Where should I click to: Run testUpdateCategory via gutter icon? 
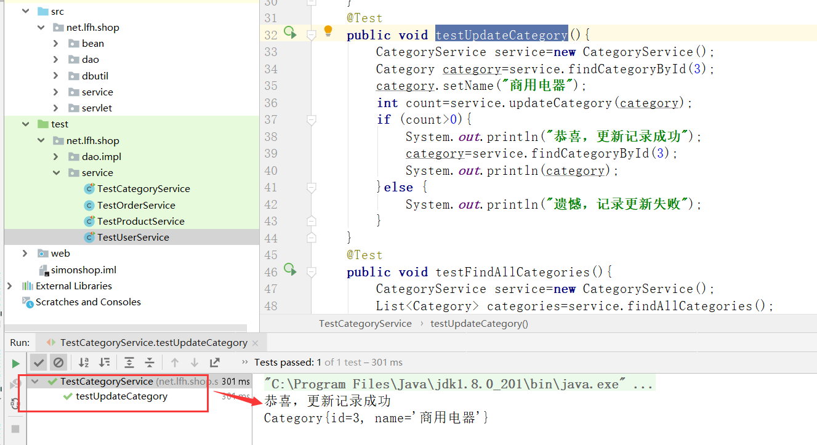(x=289, y=33)
